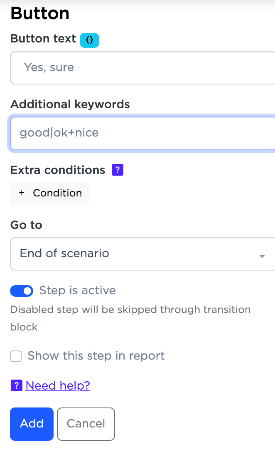Toggle the Step is active switch
This screenshot has width=275, height=462.
coord(22,291)
